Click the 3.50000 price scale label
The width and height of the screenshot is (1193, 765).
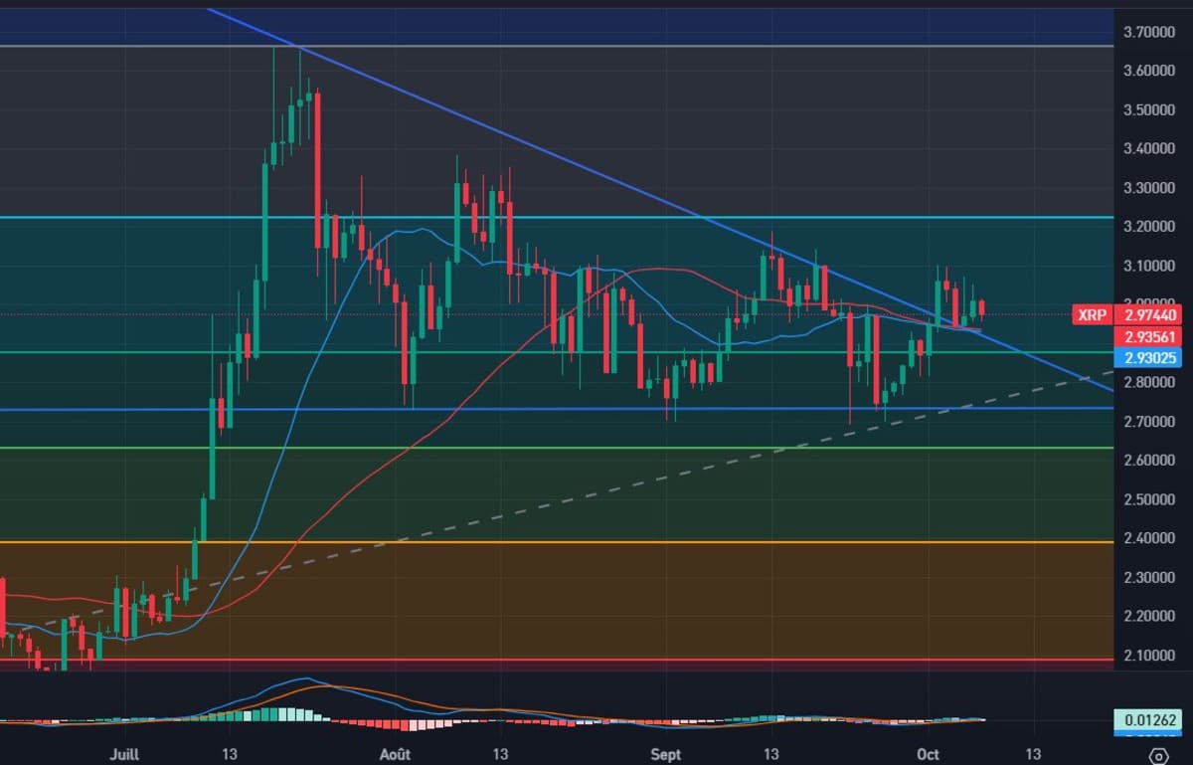point(1150,109)
